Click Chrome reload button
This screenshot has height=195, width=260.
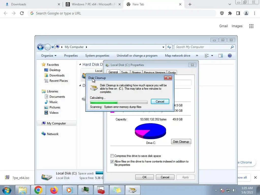tap(22, 13)
